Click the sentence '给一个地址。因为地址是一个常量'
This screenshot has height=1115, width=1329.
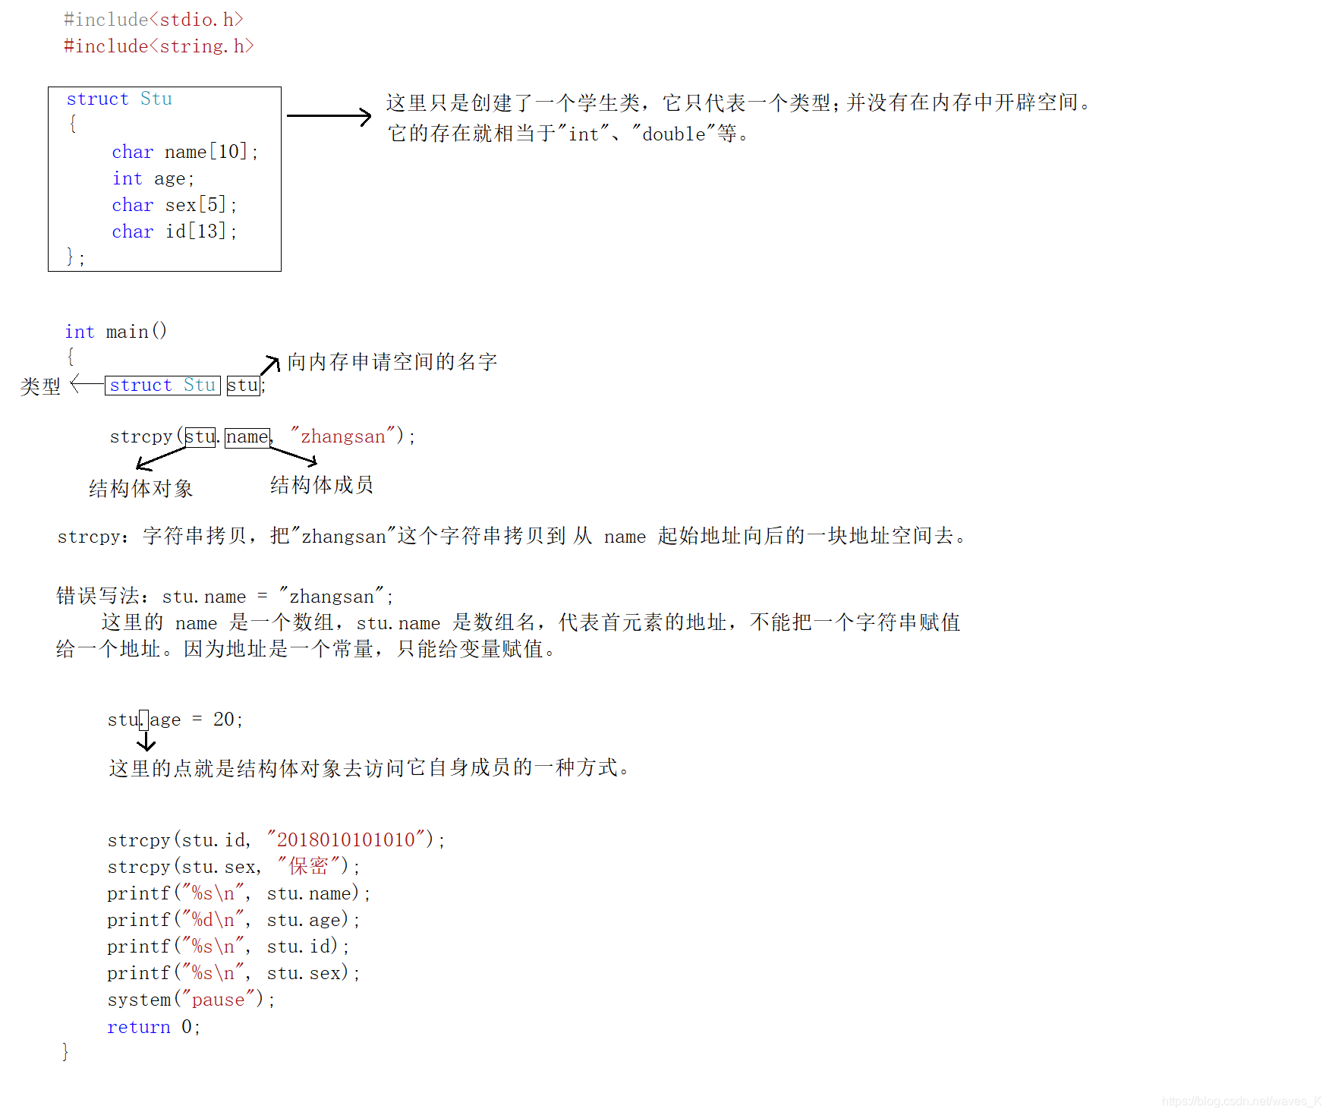pos(307,649)
